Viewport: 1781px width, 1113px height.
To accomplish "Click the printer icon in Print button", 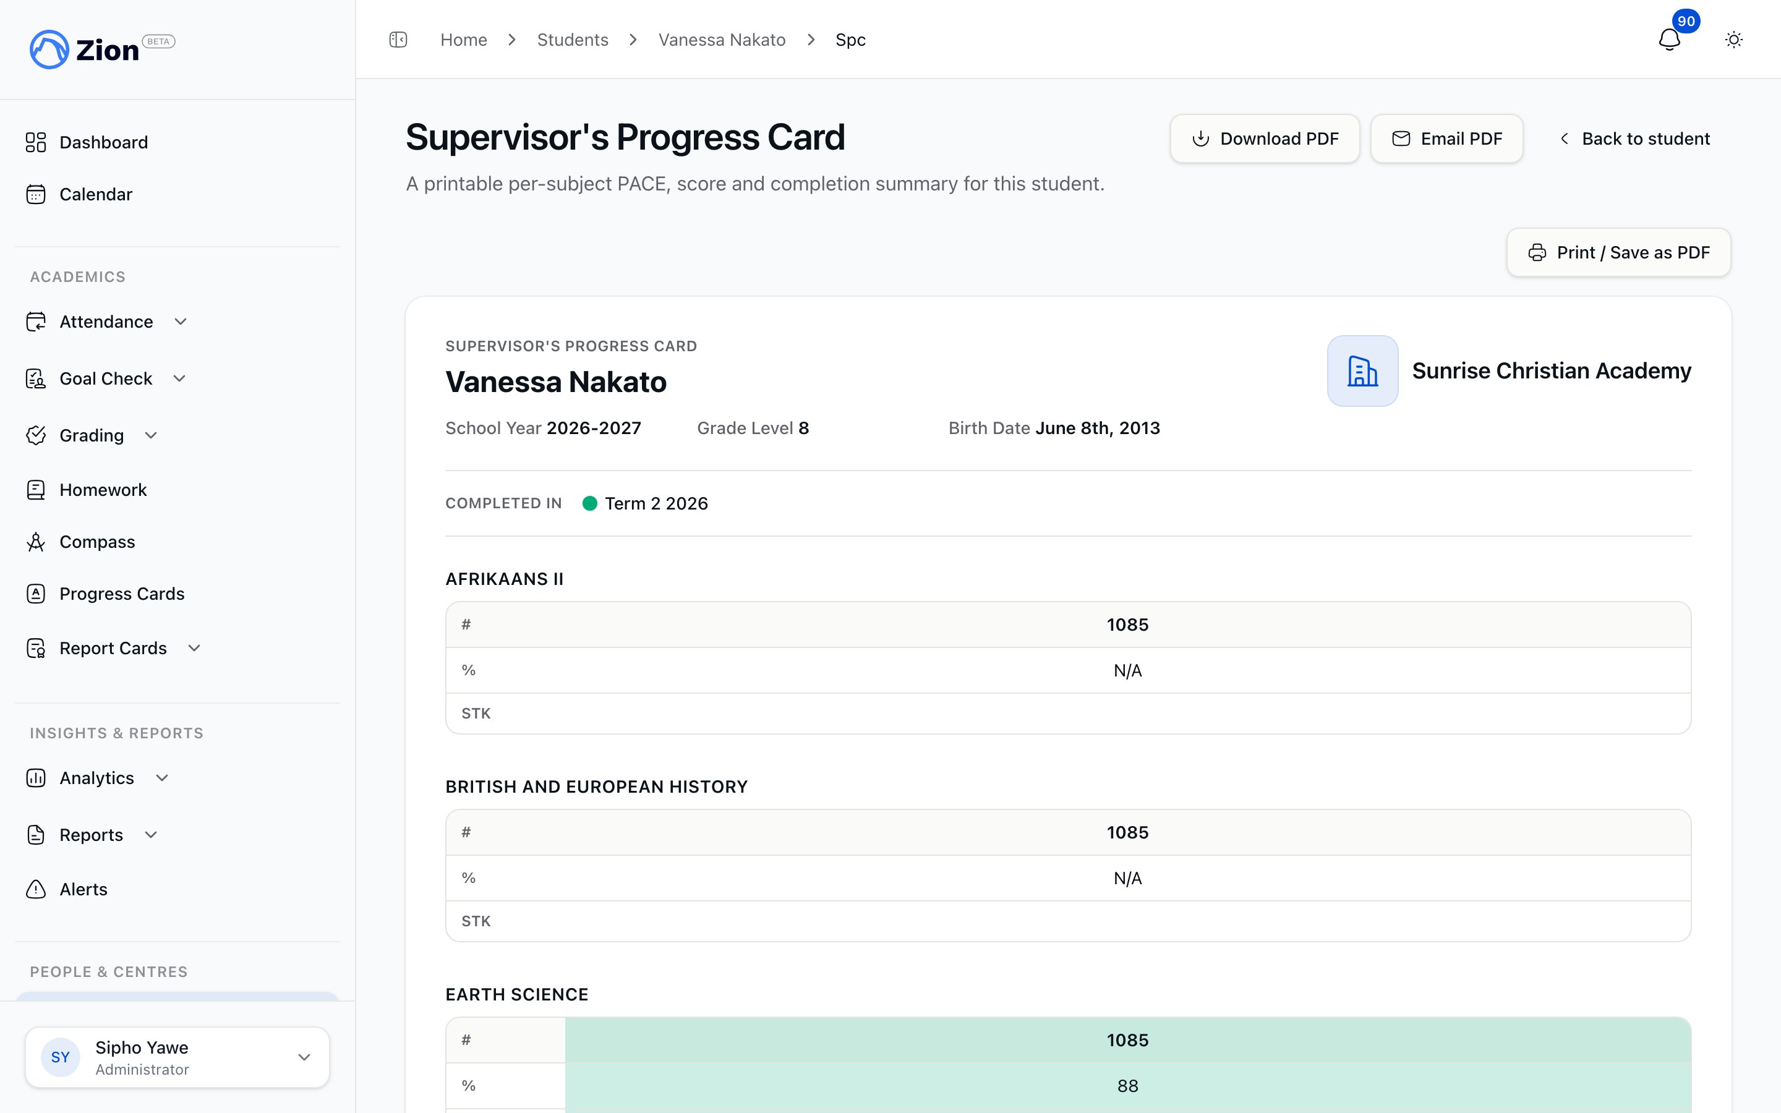I will (x=1537, y=252).
